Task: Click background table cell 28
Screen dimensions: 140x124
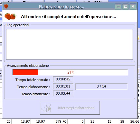Action: 122,121
